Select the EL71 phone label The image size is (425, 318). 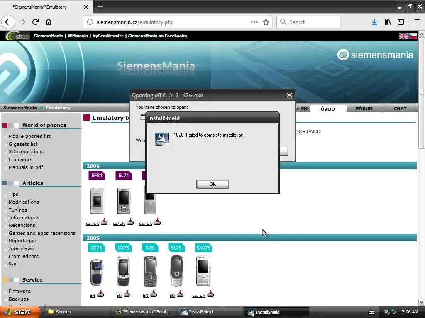124,176
